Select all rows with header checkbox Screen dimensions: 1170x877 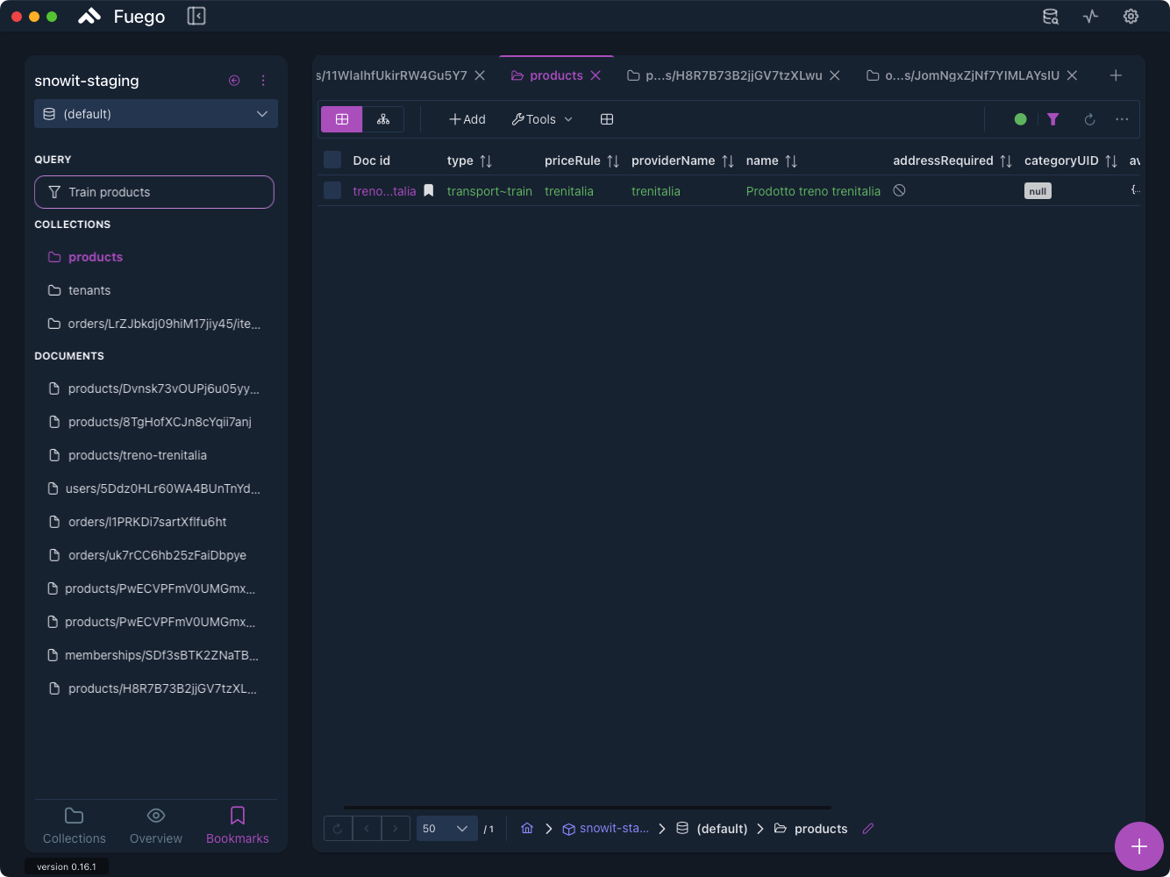point(332,160)
